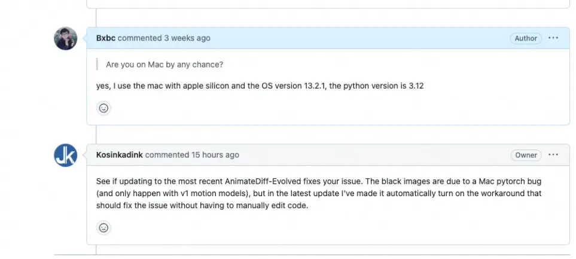
Task: Click the blue header of Bxbc's comment
Action: (328, 38)
